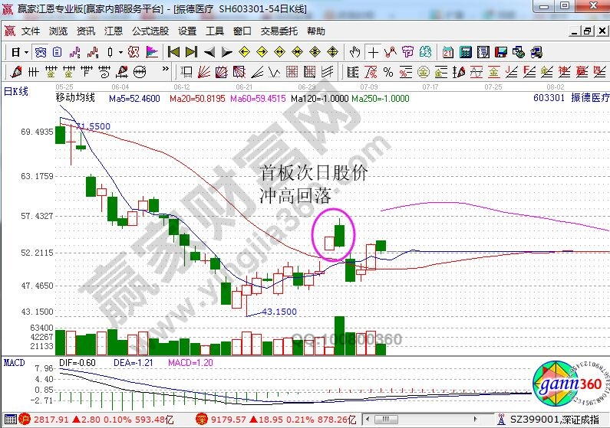Jump to last record with skip-forward arrow
The width and height of the screenshot is (610, 428).
[191, 52]
